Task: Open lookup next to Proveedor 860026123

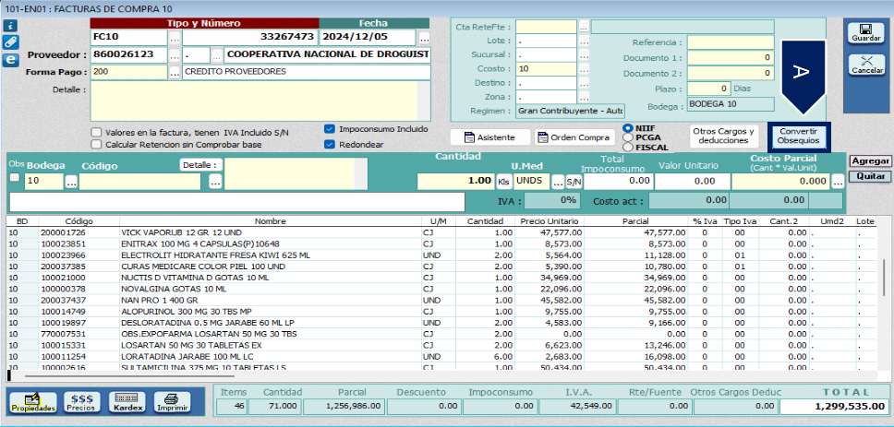Action: coord(175,55)
